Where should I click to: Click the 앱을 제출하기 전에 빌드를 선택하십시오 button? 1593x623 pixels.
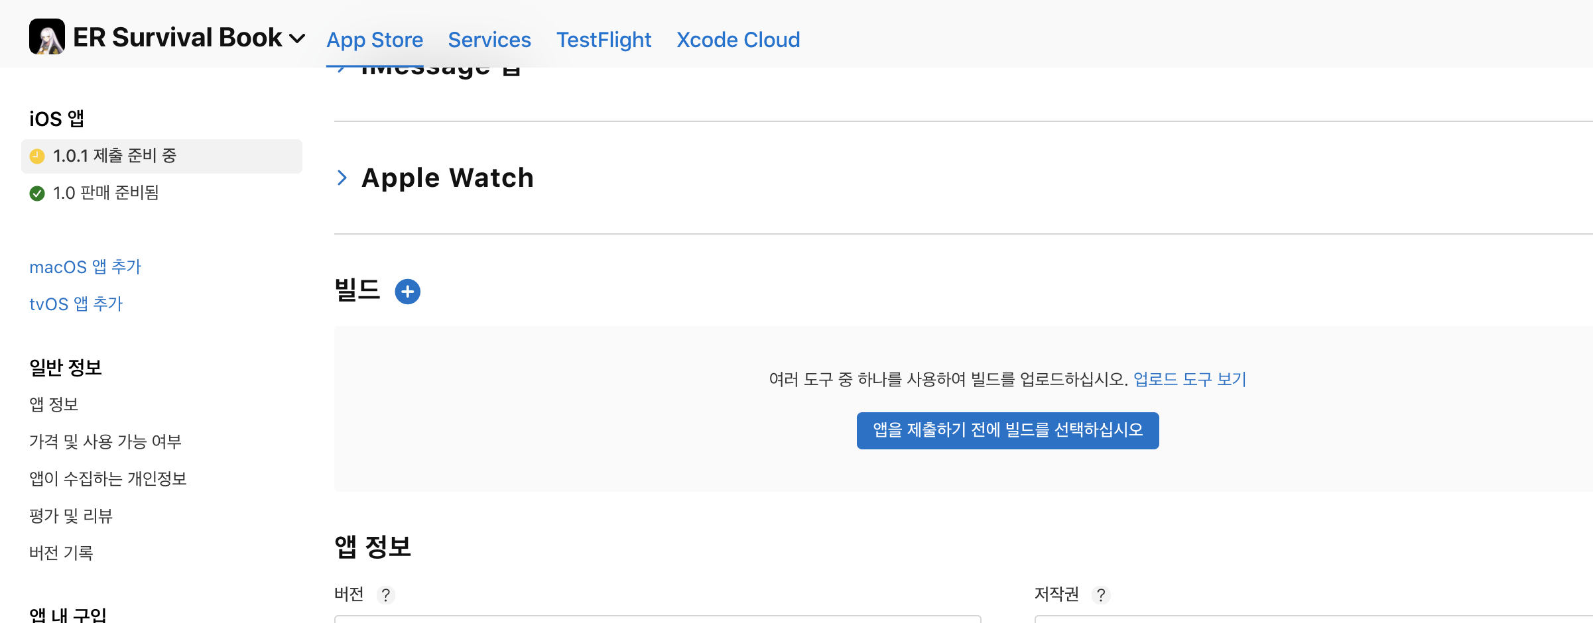(1007, 431)
